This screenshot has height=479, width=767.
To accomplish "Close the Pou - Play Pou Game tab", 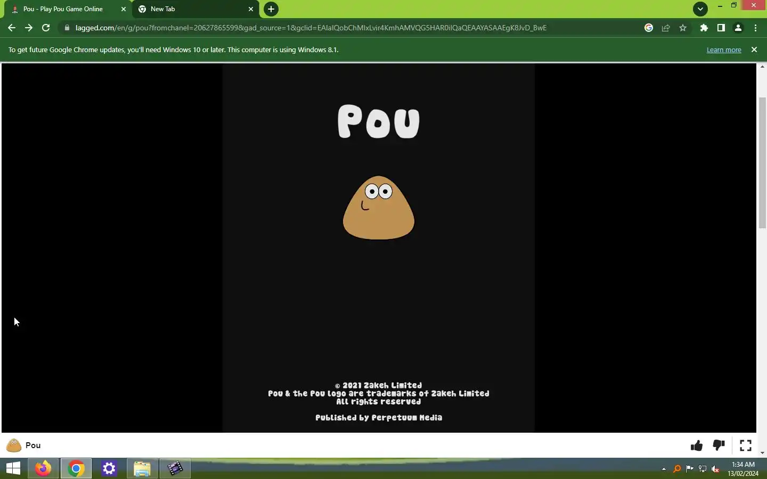I will 124,9.
